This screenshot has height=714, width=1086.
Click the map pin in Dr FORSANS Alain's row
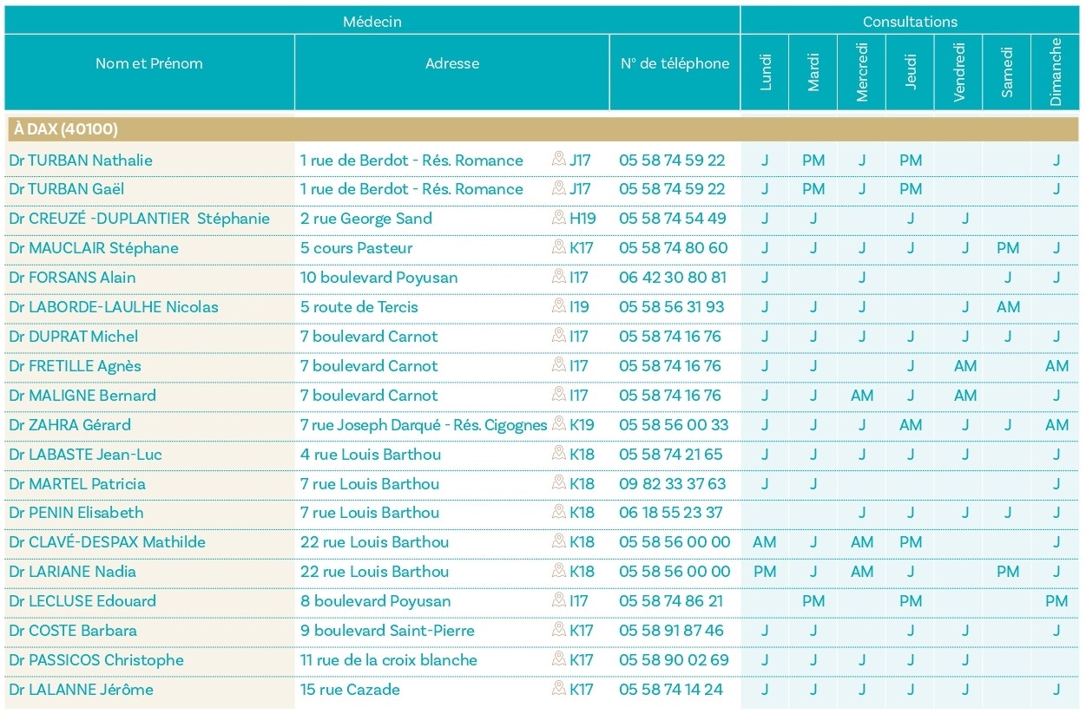pos(559,276)
